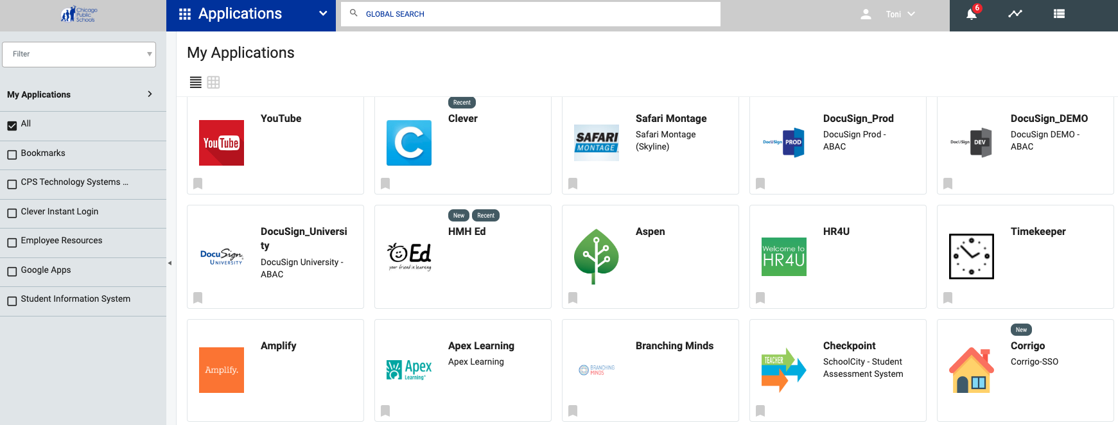Click the Clever app logo
The width and height of the screenshot is (1118, 425).
pos(409,143)
